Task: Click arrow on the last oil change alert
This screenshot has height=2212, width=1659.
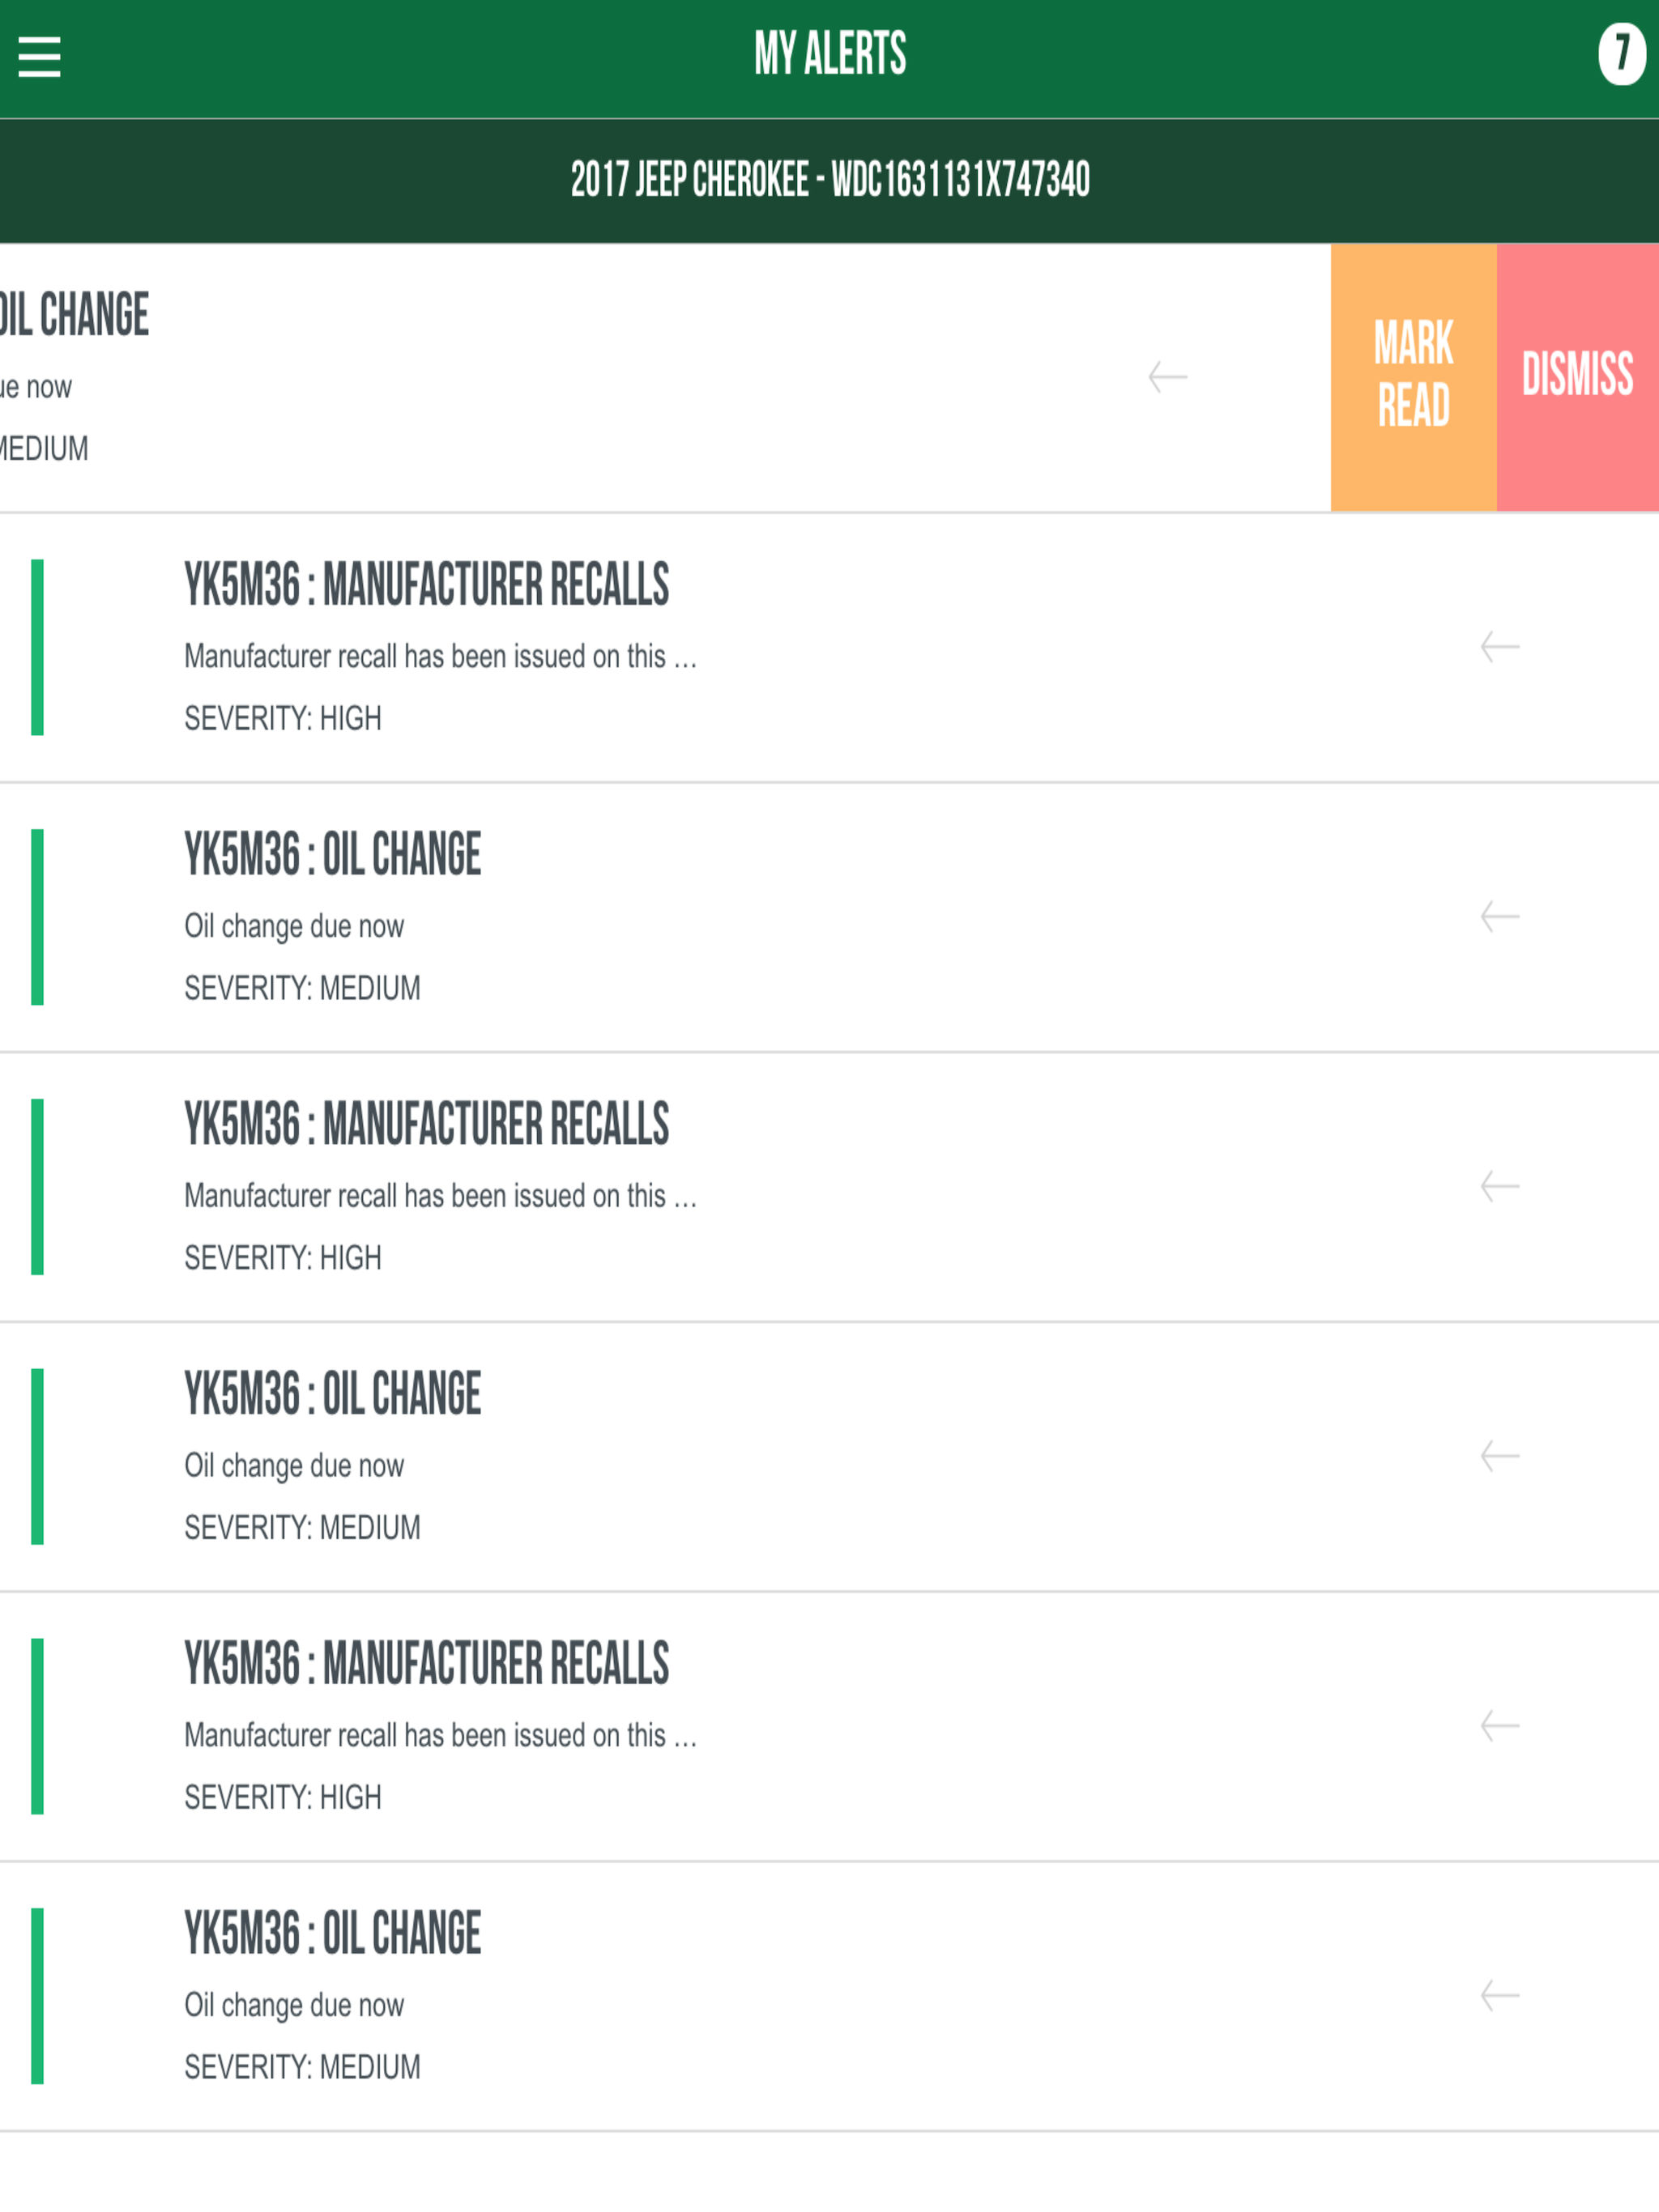Action: click(1499, 1996)
